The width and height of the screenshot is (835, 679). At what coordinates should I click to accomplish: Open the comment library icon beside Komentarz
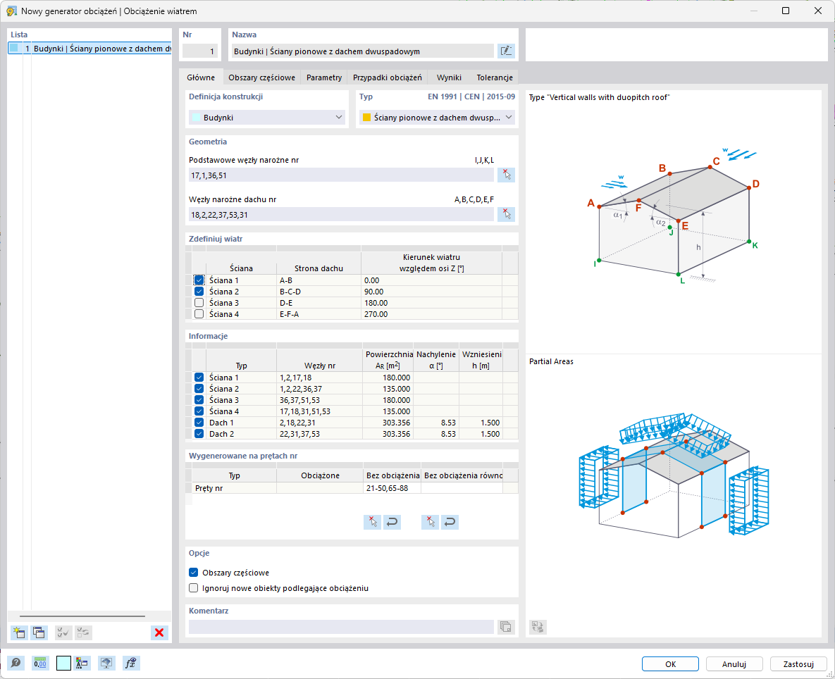[x=506, y=626]
